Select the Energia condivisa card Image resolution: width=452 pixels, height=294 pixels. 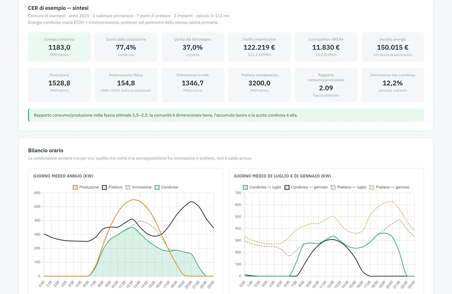click(59, 47)
